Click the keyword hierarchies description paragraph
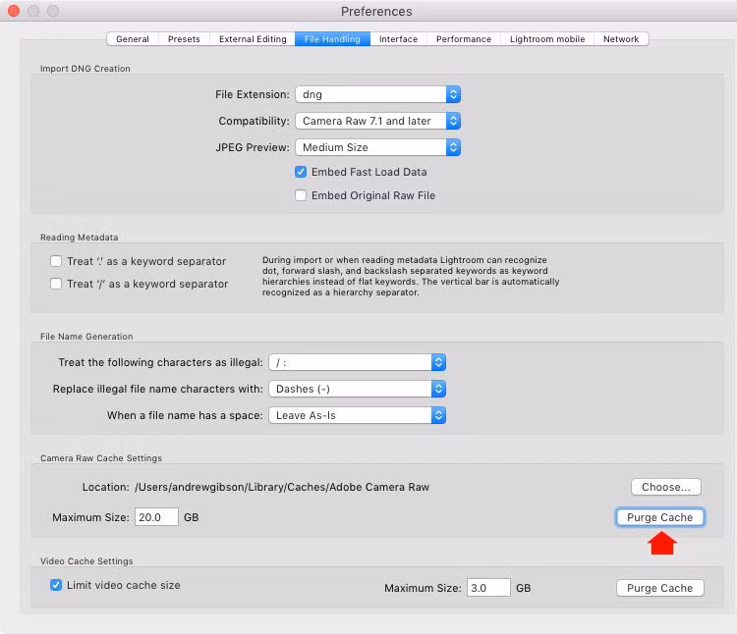 (411, 276)
